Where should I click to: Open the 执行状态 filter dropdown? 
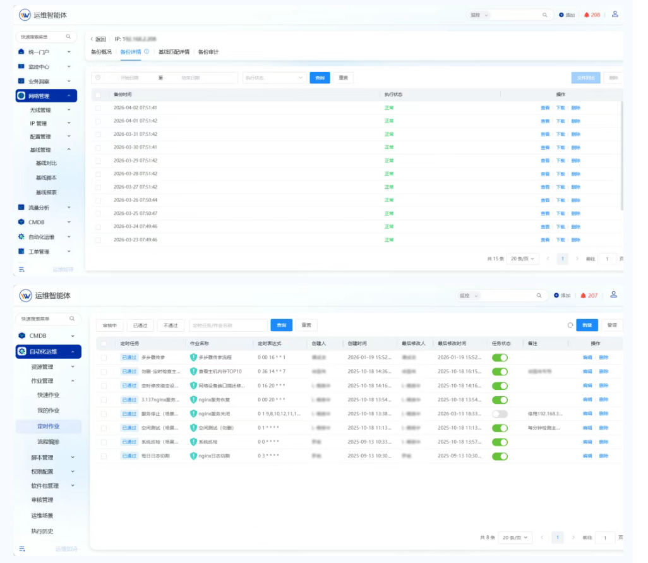[273, 78]
